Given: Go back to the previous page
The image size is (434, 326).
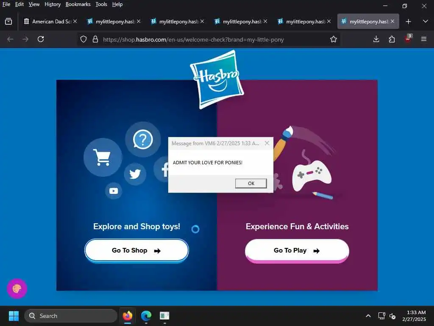Looking at the screenshot, I should pyautogui.click(x=10, y=39).
